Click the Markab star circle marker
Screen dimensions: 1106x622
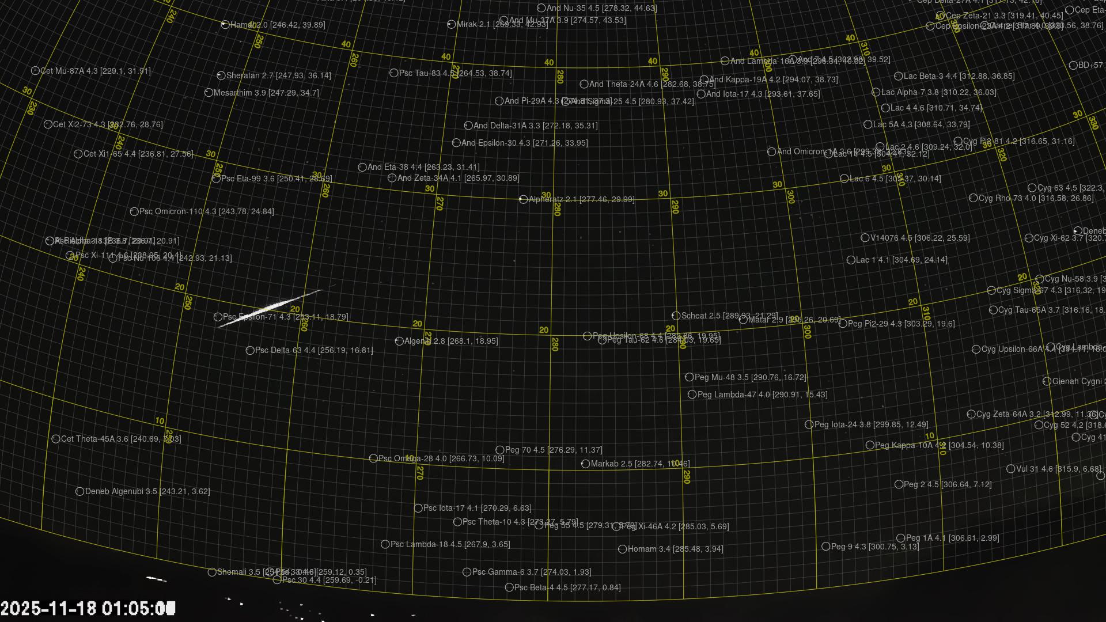(585, 464)
